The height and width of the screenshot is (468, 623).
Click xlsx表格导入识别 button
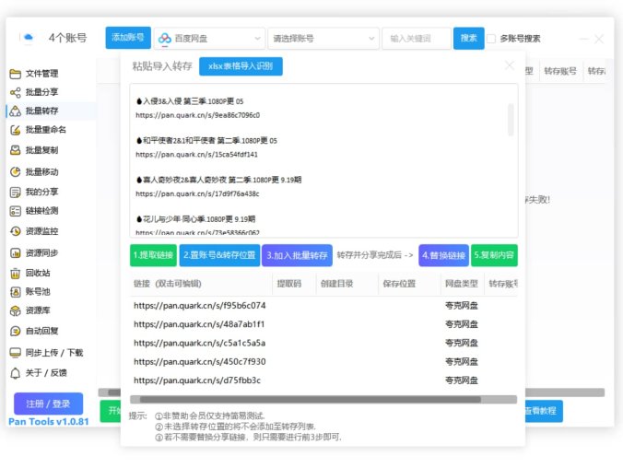(x=241, y=66)
